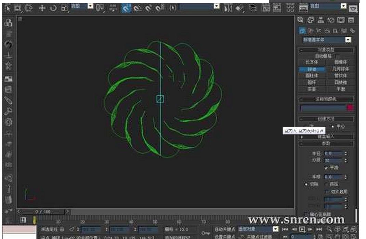Toggle the Spinner Snap icon
366x239 pixels.
[x=160, y=8]
